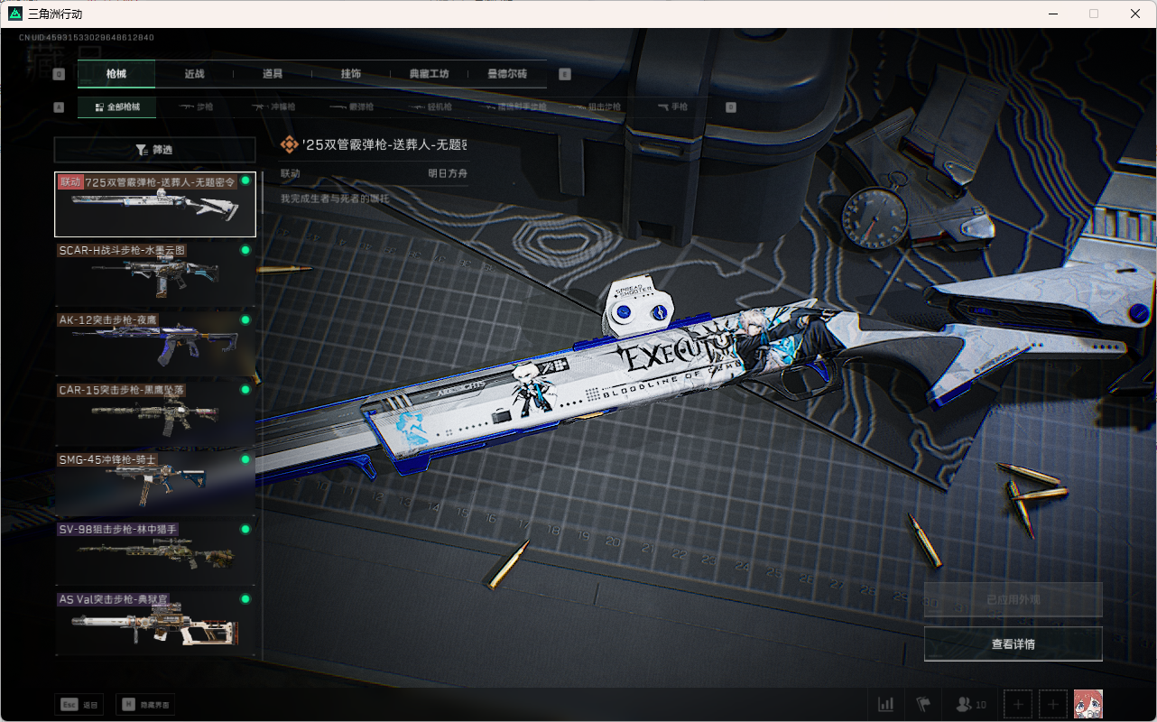Viewport: 1157px width, 722px height.
Task: Click the Q previous-tab key hint
Action: pos(59,74)
